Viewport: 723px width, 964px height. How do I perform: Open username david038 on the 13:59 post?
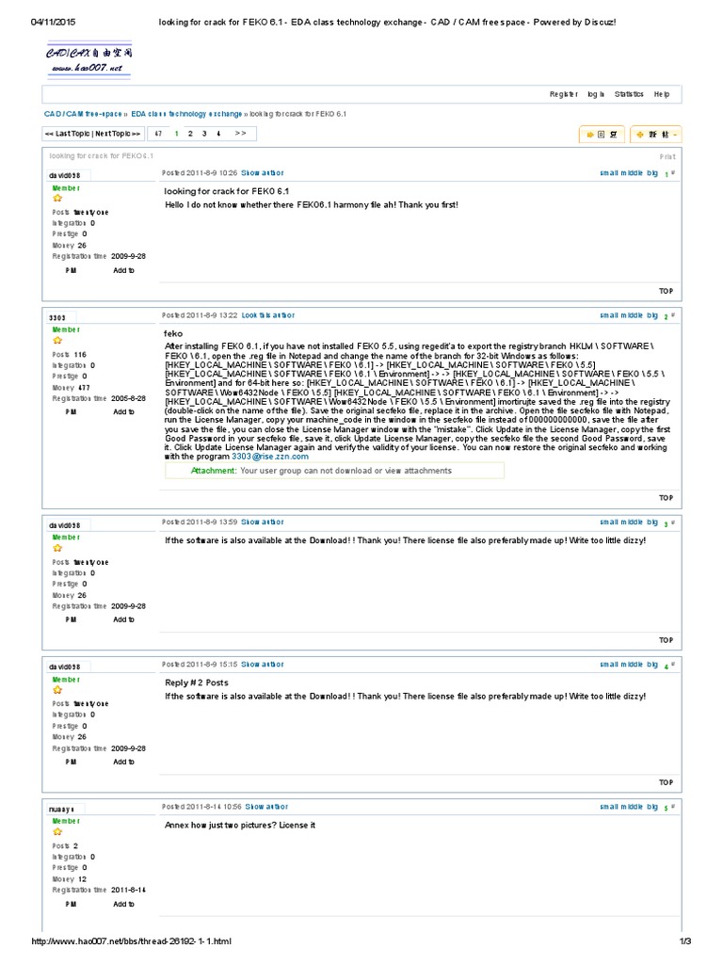pos(65,525)
